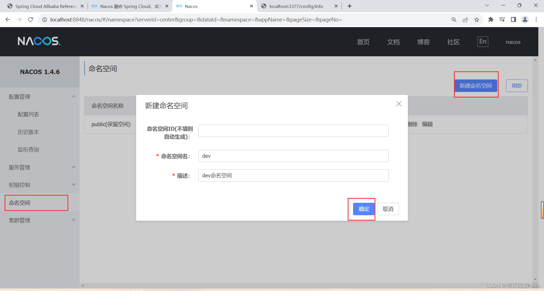The width and height of the screenshot is (544, 291).
Task: Cancel the dialog with 取消
Action: [x=388, y=209]
